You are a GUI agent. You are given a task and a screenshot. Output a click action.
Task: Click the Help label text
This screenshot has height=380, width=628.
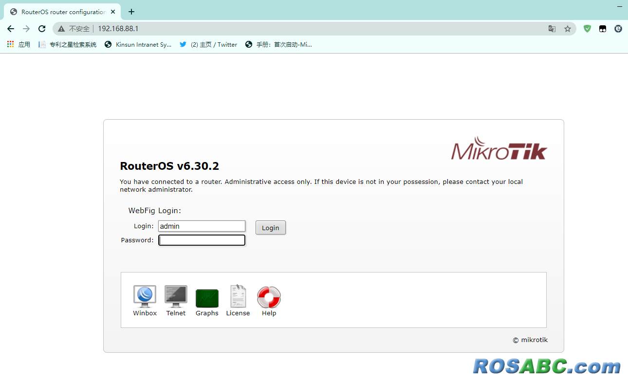click(x=269, y=313)
